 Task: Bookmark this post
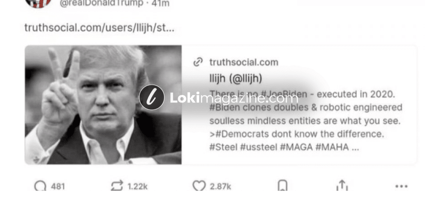283,186
